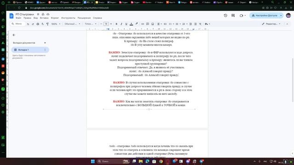The width and height of the screenshot is (294, 165).
Task: Open the Google account avatar
Action: tap(288, 16)
